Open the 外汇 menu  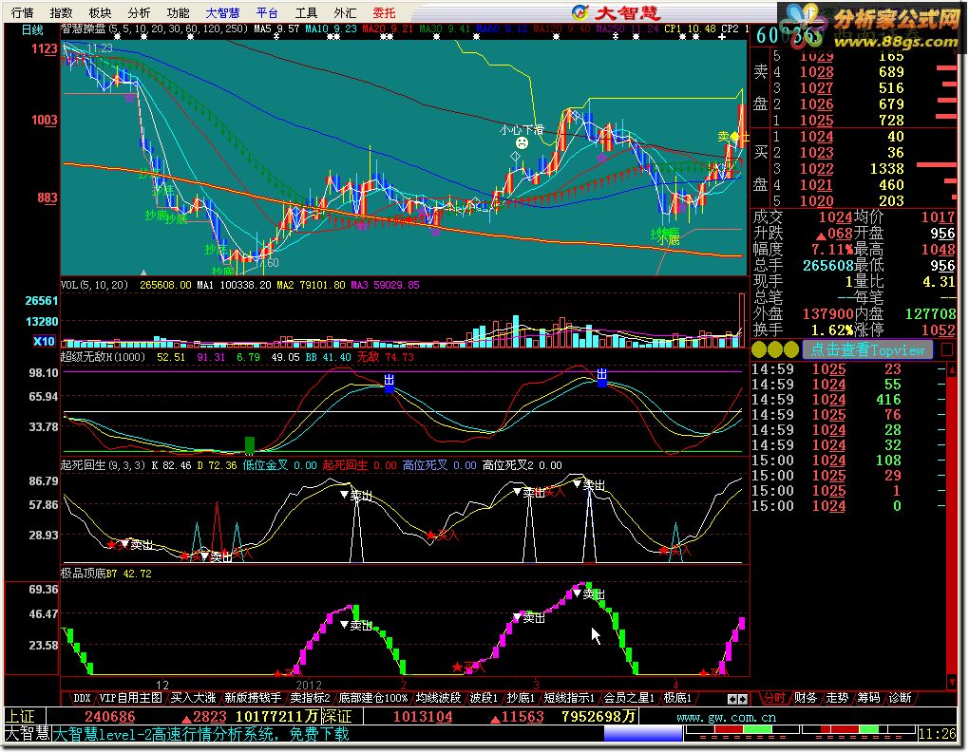click(345, 12)
